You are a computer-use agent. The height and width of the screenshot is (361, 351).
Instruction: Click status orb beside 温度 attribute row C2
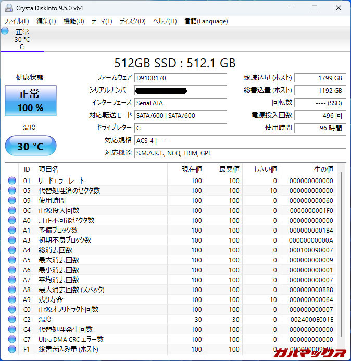12,320
